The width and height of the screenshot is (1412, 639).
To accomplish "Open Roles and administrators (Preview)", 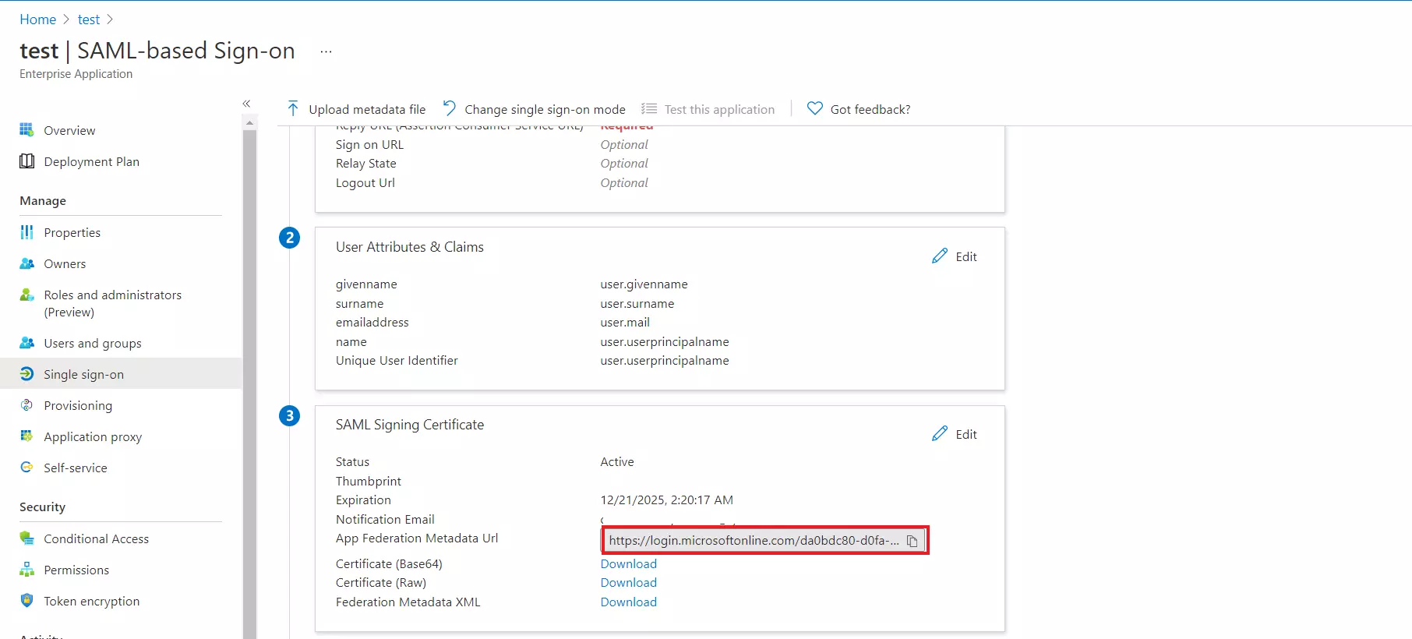I will point(113,304).
